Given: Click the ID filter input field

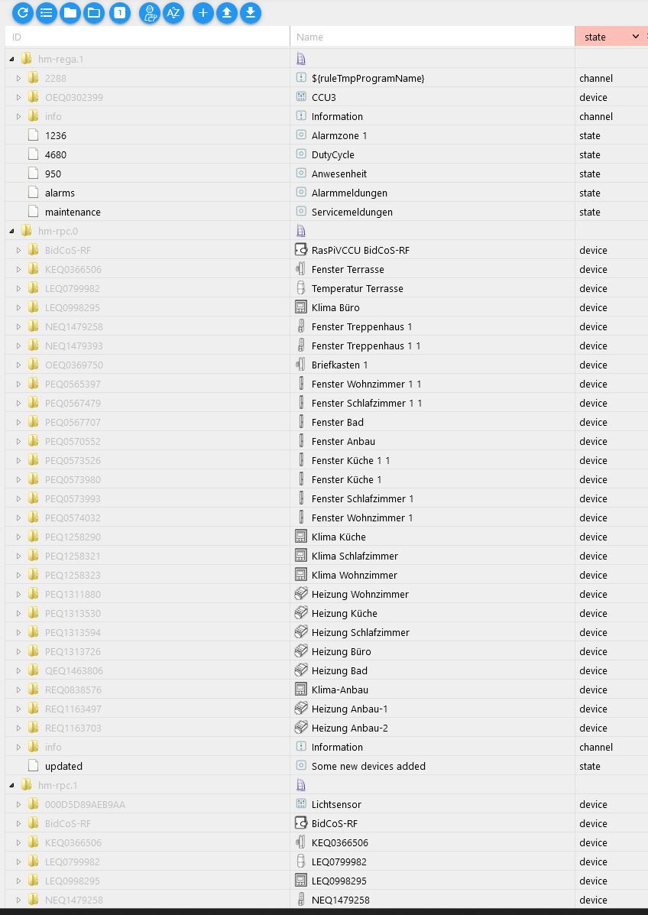Looking at the screenshot, I should (145, 37).
